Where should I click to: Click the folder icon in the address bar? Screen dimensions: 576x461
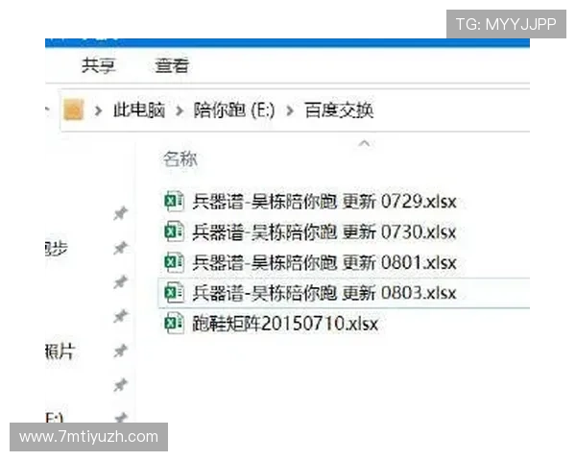[x=74, y=109]
